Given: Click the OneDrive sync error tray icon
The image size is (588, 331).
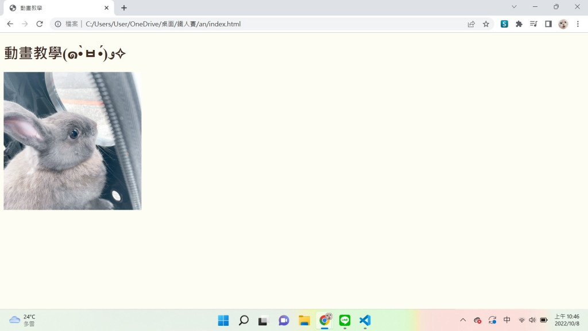Looking at the screenshot, I should (x=477, y=320).
